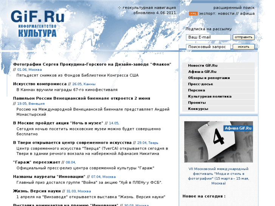Click the искать button
Image resolution: width=275 pixels, height=206 pixels.
click(x=244, y=47)
